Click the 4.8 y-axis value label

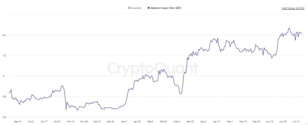point(4,96)
